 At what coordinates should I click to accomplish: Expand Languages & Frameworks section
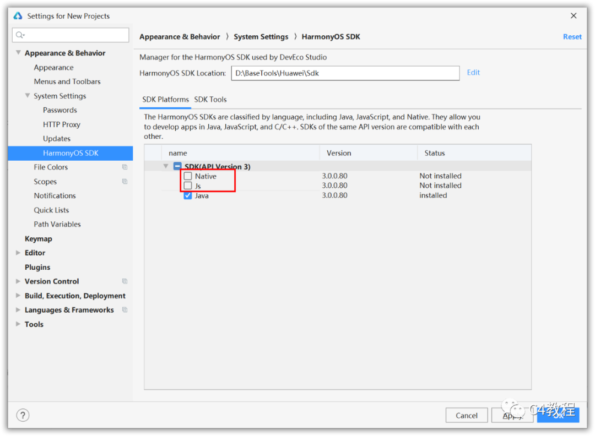coord(18,310)
